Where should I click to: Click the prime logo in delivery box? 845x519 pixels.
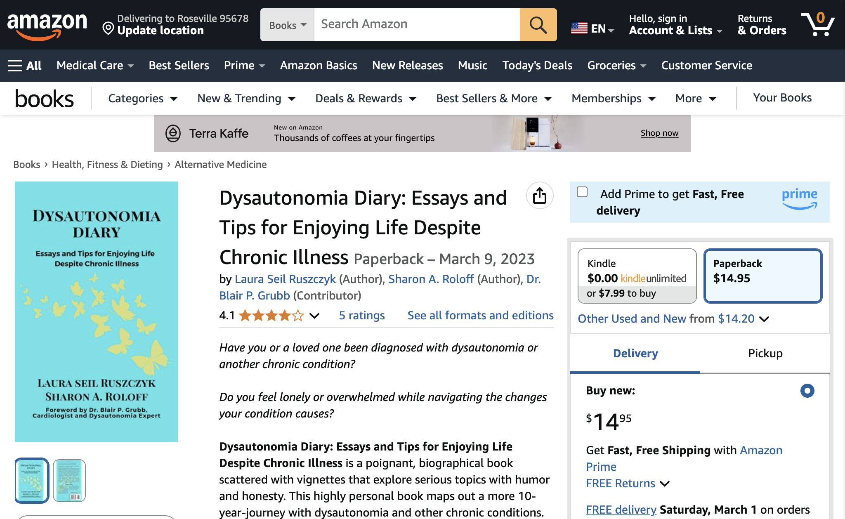point(800,198)
